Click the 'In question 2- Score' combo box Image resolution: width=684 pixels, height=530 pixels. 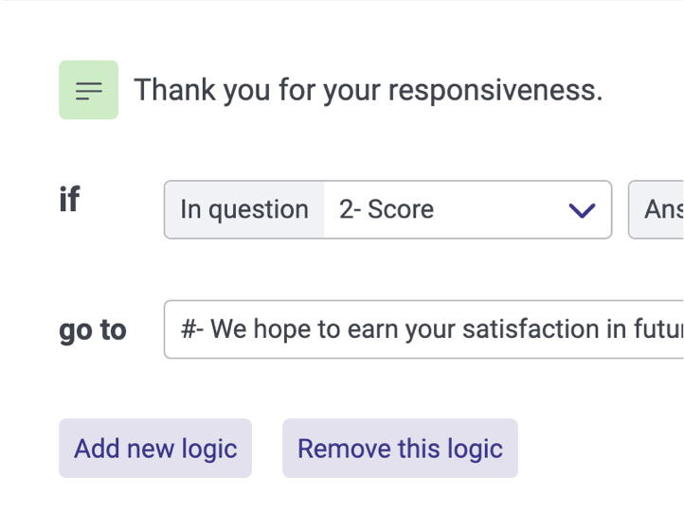[387, 210]
